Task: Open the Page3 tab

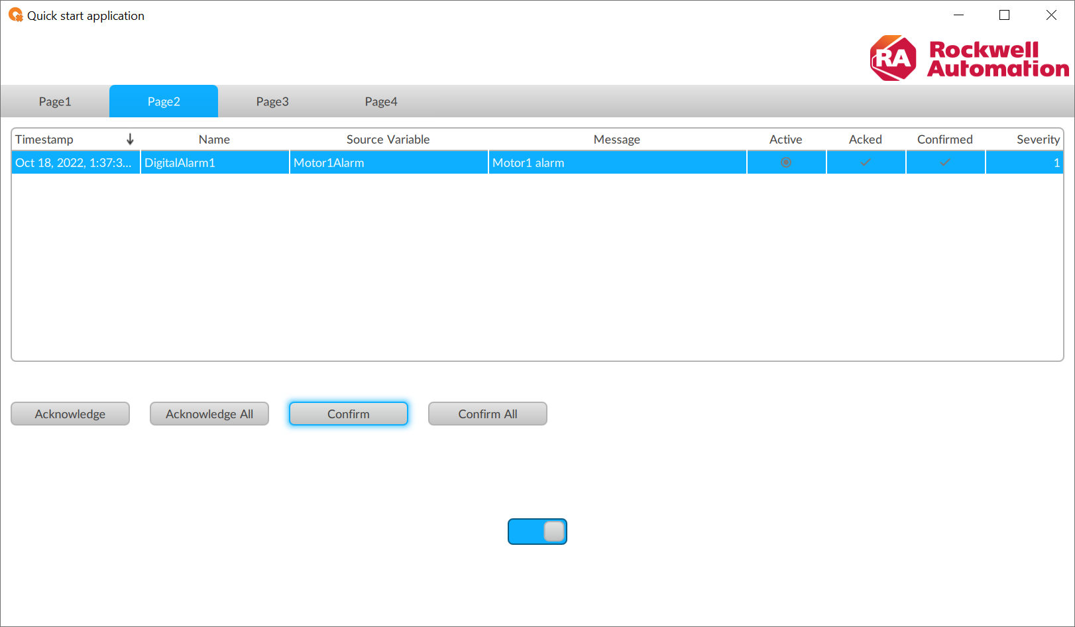Action: coord(272,101)
